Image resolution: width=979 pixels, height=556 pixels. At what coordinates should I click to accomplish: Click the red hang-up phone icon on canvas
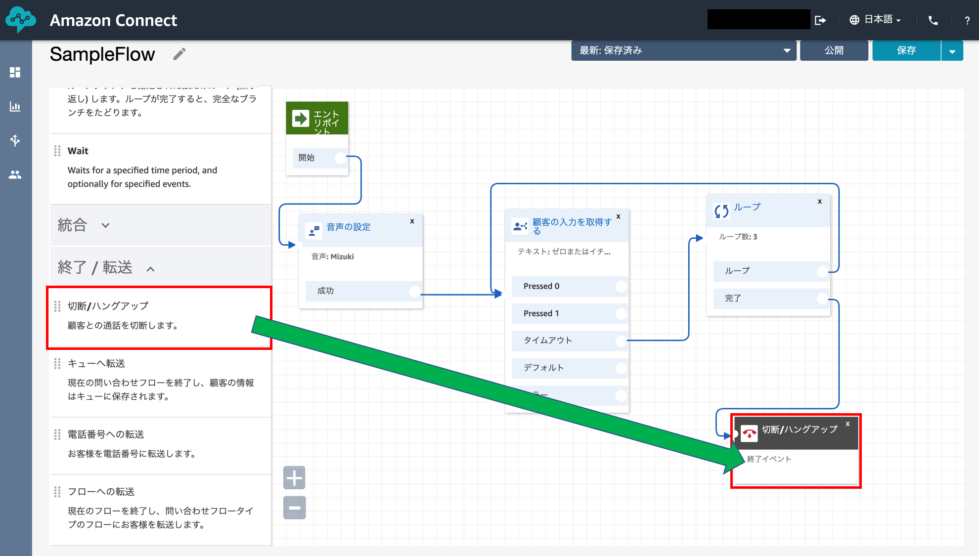click(x=750, y=433)
